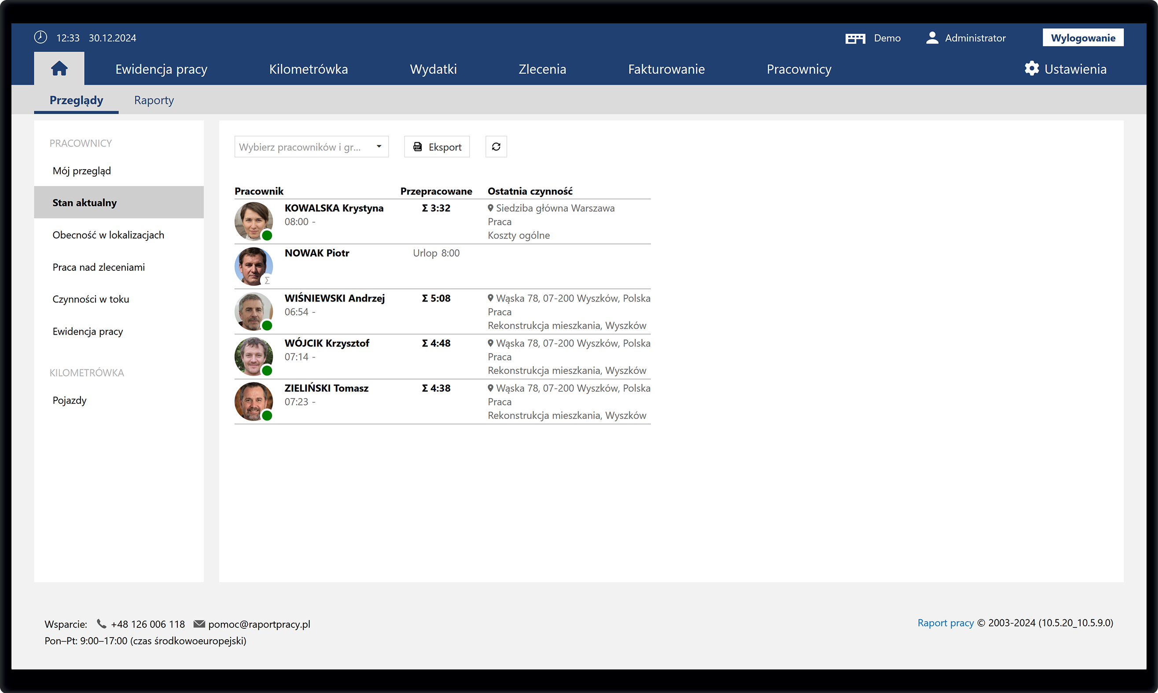Viewport: 1158px width, 693px height.
Task: Click the email envelope icon in footer
Action: pyautogui.click(x=199, y=624)
